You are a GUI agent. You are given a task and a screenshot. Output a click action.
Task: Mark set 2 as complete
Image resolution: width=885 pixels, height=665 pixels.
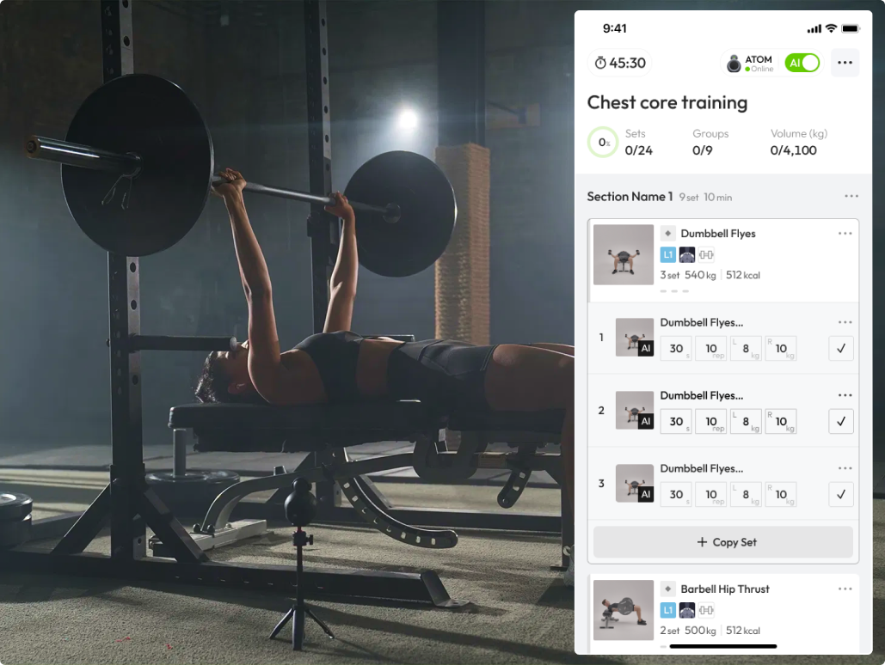pyautogui.click(x=841, y=421)
